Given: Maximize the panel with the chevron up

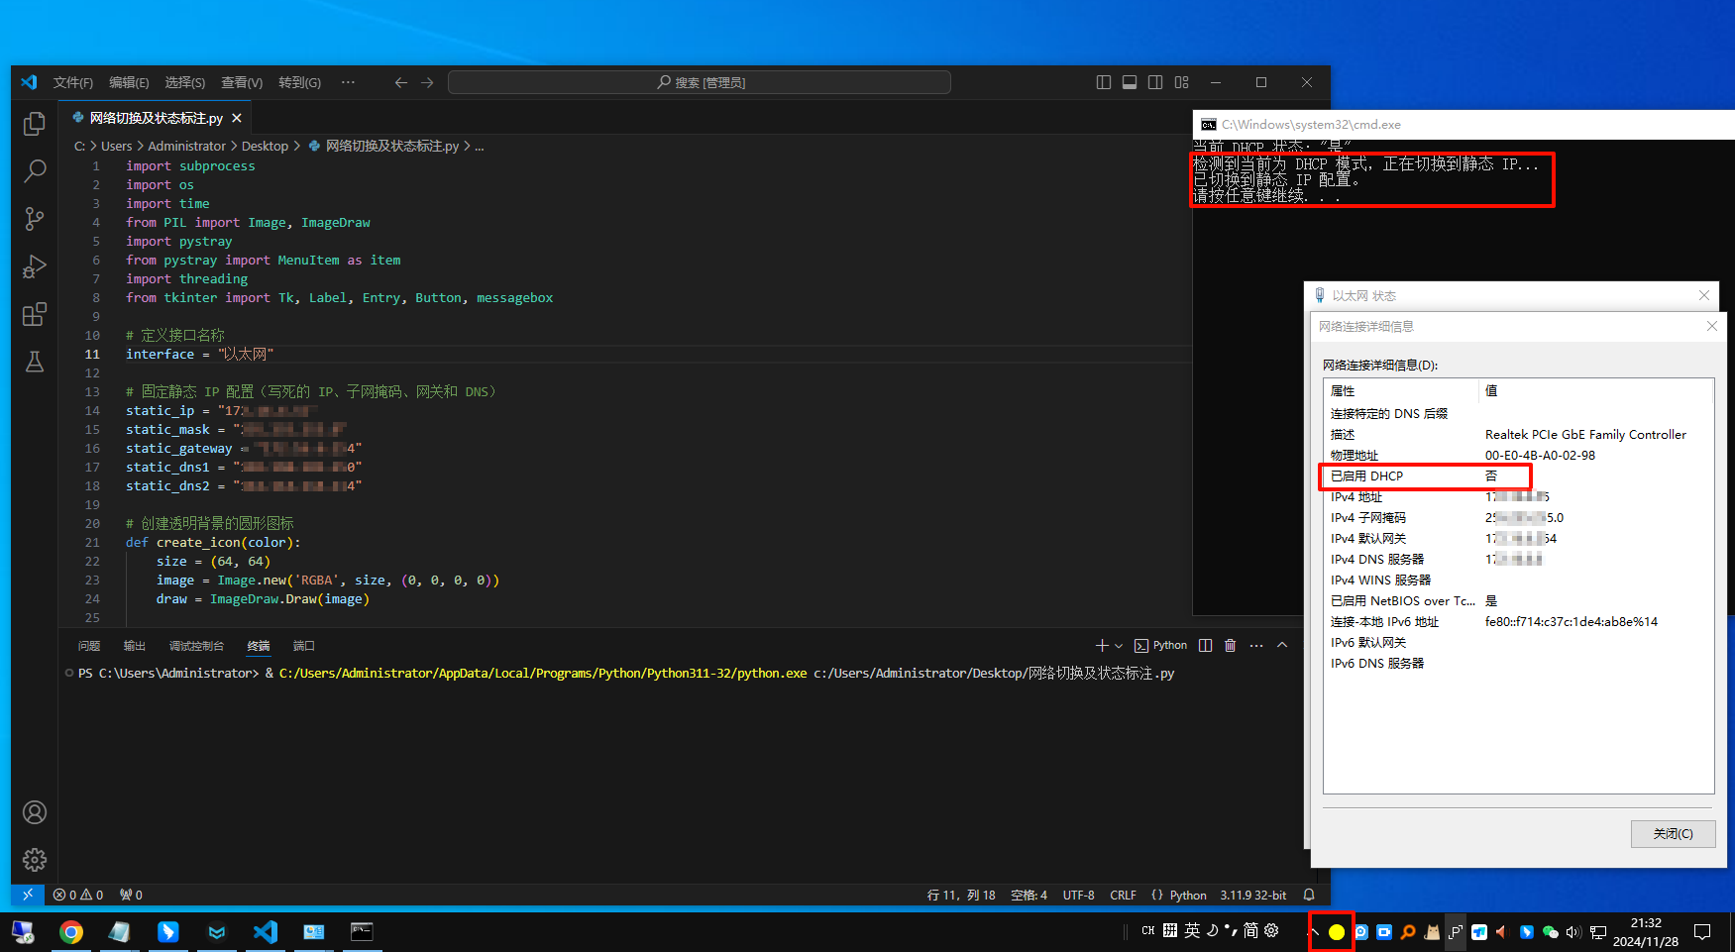Looking at the screenshot, I should [1282, 645].
